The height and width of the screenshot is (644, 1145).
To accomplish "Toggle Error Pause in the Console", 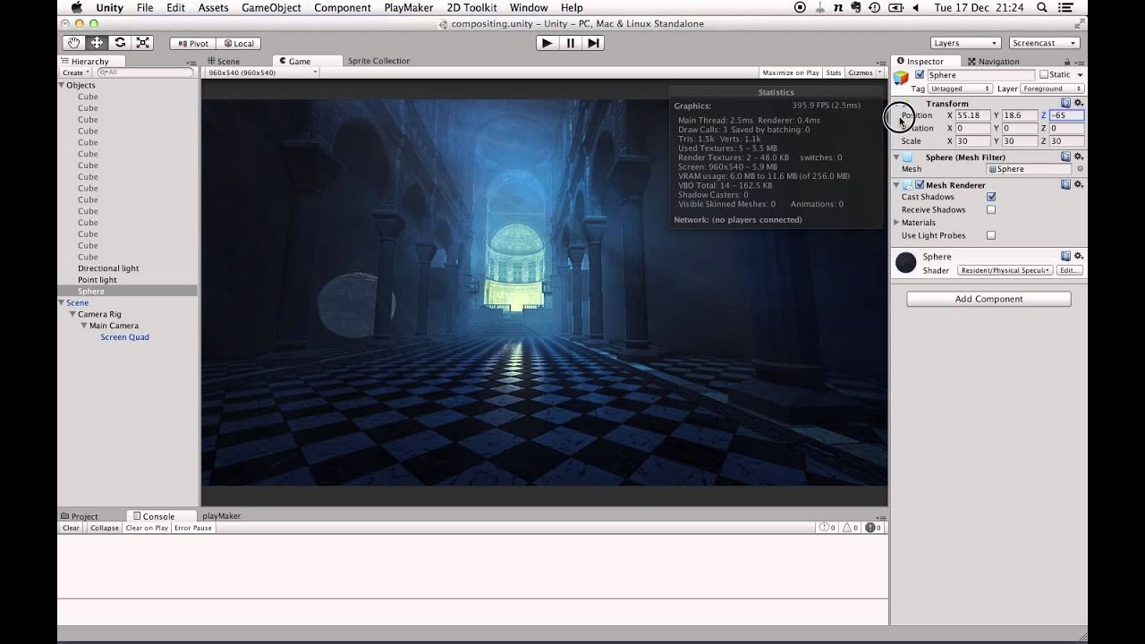I will pyautogui.click(x=193, y=528).
